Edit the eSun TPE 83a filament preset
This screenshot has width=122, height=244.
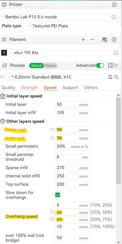click(x=116, y=53)
